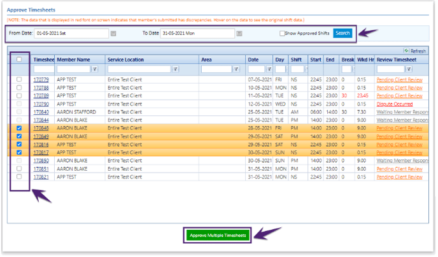
Task: Open the To Date calendar picker icon
Action: (239, 34)
